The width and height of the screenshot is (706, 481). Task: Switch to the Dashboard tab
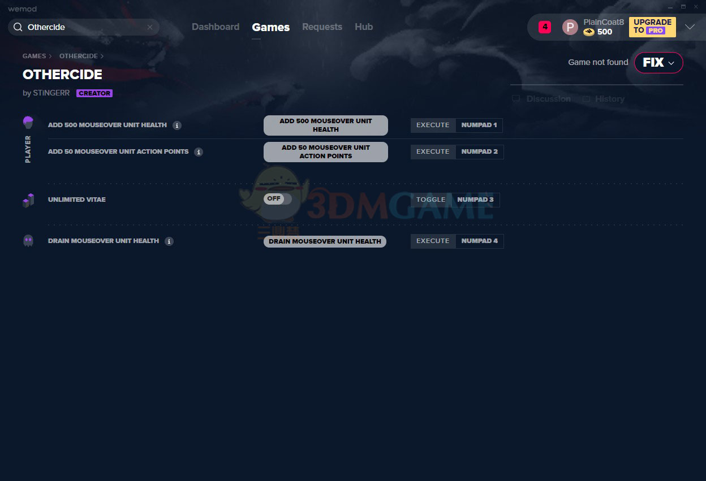click(x=216, y=27)
